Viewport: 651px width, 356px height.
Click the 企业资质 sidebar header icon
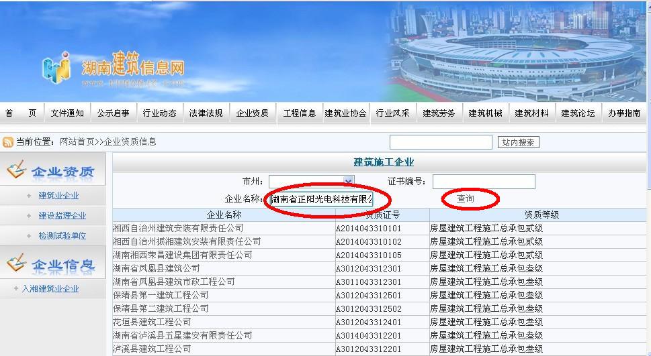[16, 170]
